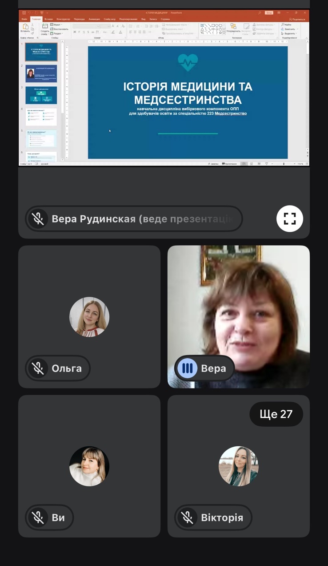The height and width of the screenshot is (566, 328).
Task: Click the slide title ІСТОРІЯ МЕДИЦИНИ ТА МЕДСЕСТРИНСТВА
Action: [x=188, y=93]
